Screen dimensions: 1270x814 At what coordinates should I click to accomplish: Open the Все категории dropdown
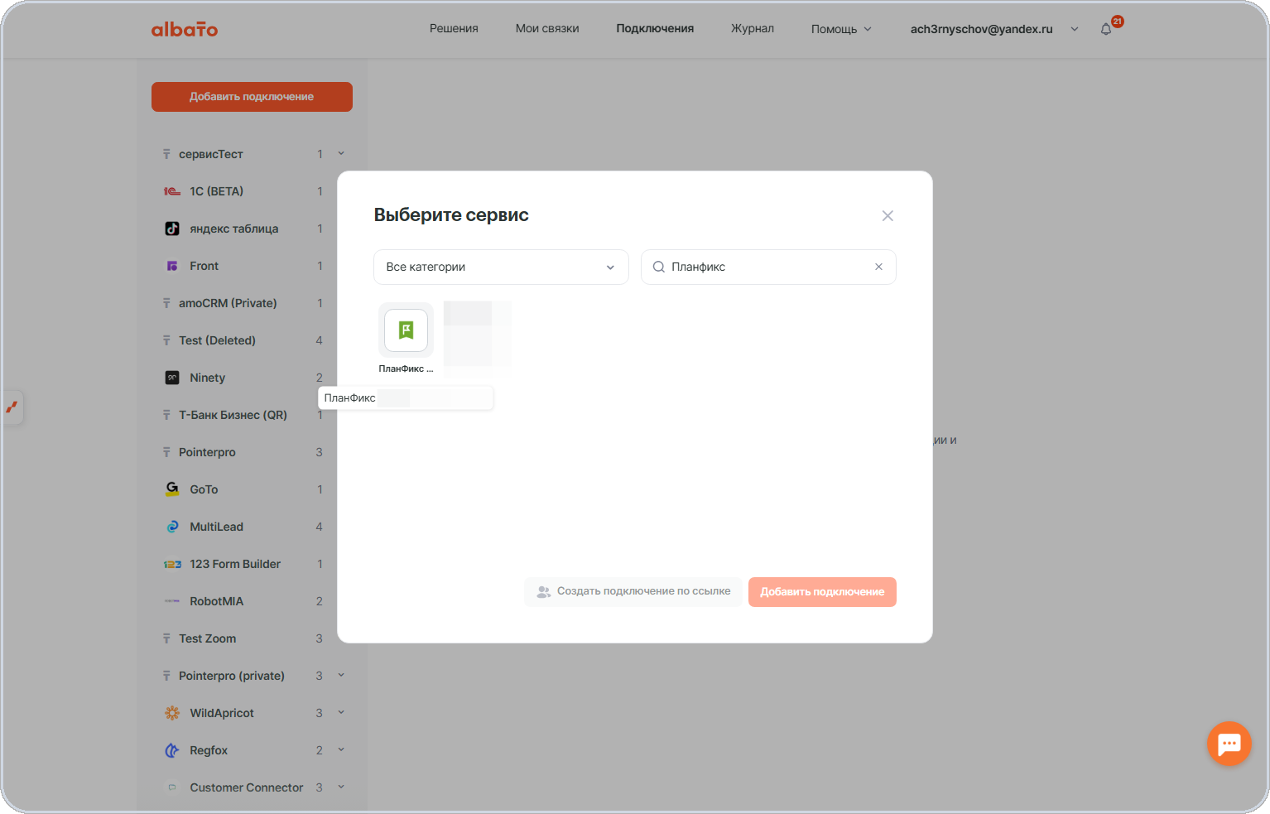[501, 267]
